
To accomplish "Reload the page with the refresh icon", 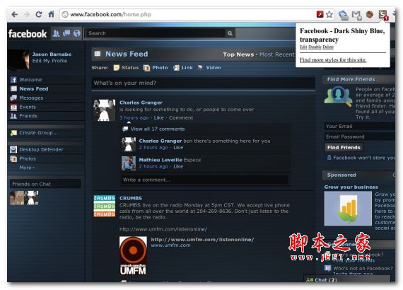I will [x=39, y=14].
